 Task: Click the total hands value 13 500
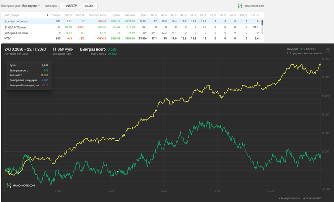tap(143, 39)
